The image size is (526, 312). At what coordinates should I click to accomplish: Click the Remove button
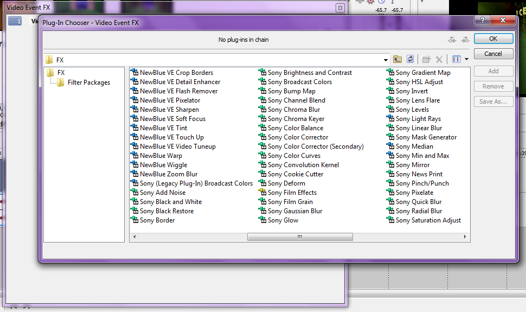[493, 86]
